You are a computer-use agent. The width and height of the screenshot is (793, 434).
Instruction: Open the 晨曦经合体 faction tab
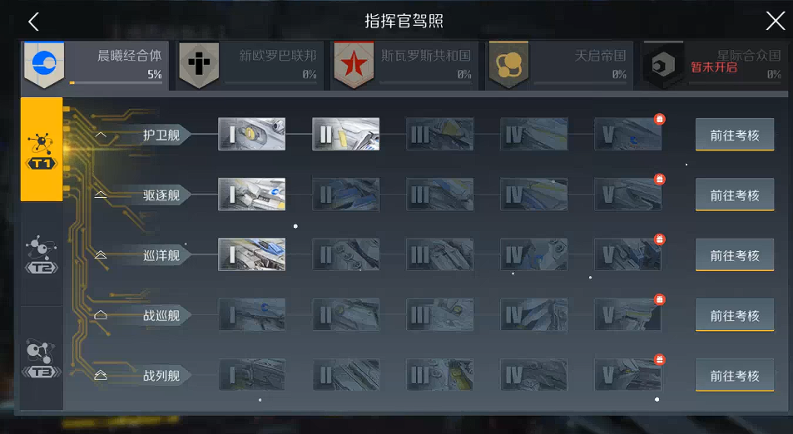[x=95, y=66]
